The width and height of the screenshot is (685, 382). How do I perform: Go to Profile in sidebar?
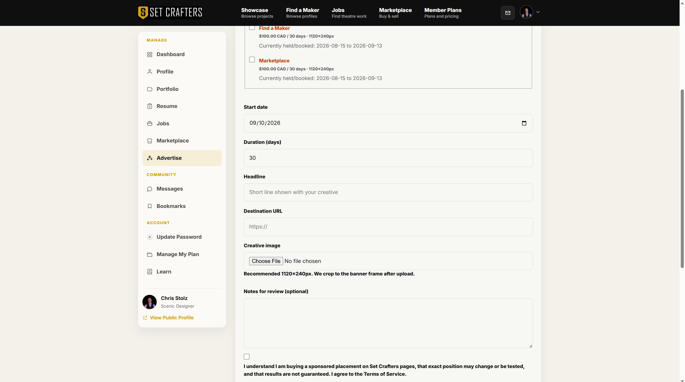(x=182, y=72)
